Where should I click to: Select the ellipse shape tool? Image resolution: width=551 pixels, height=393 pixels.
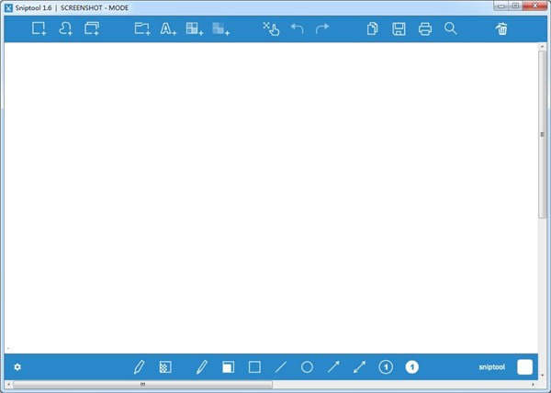pyautogui.click(x=308, y=367)
